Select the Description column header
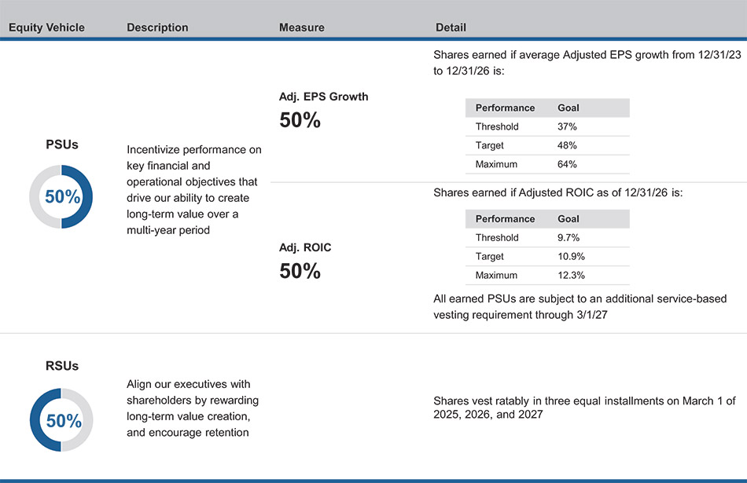Image resolution: width=747 pixels, height=483 pixels. 157,27
